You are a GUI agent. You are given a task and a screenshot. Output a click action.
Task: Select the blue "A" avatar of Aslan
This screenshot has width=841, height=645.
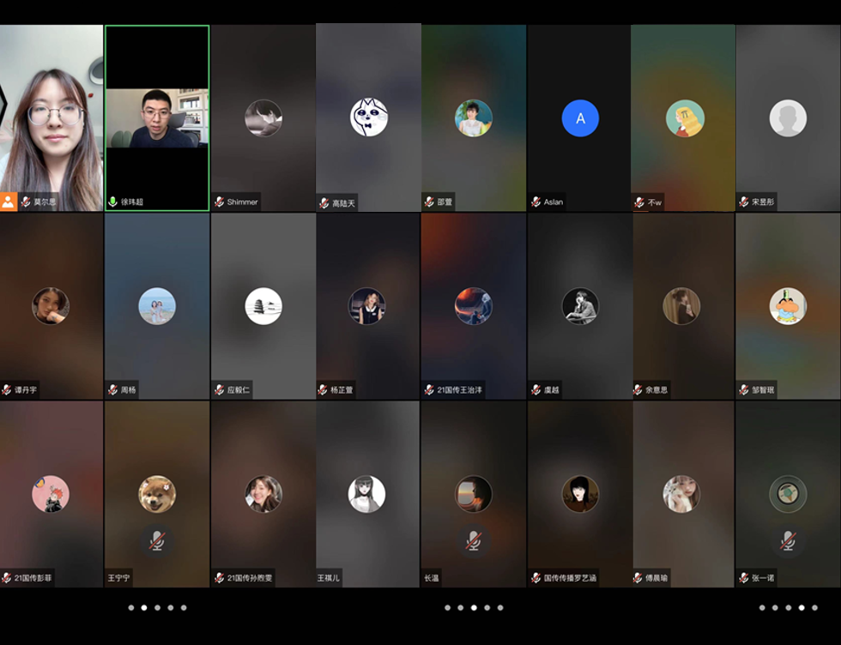[580, 118]
